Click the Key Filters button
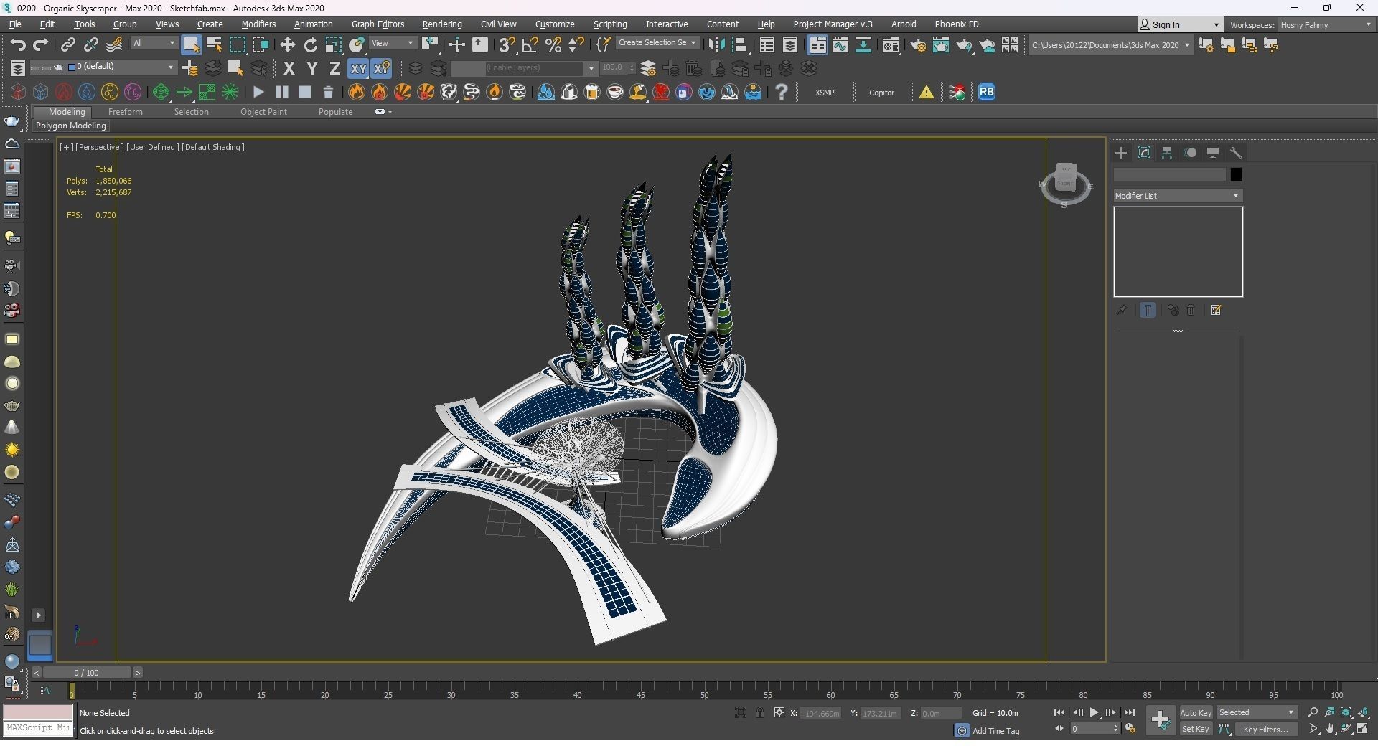1378x746 pixels. 1265,729
